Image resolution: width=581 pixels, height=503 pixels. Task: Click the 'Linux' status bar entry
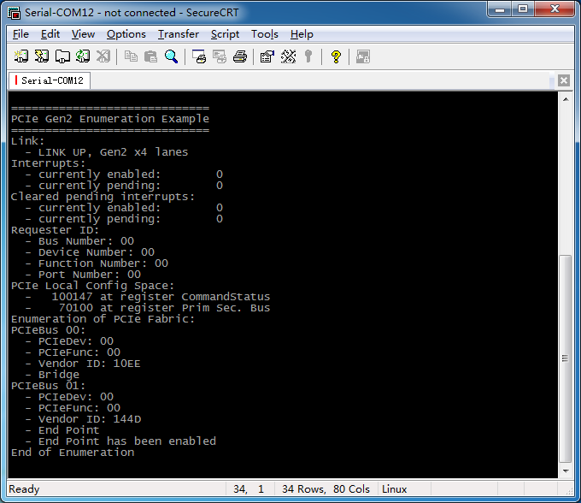[394, 489]
